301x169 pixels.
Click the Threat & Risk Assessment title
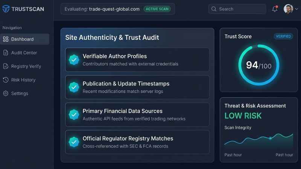(255, 106)
